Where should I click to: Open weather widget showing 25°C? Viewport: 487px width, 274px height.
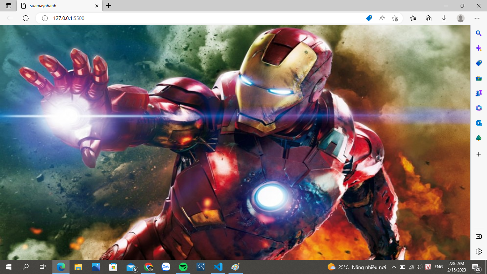pos(357,267)
